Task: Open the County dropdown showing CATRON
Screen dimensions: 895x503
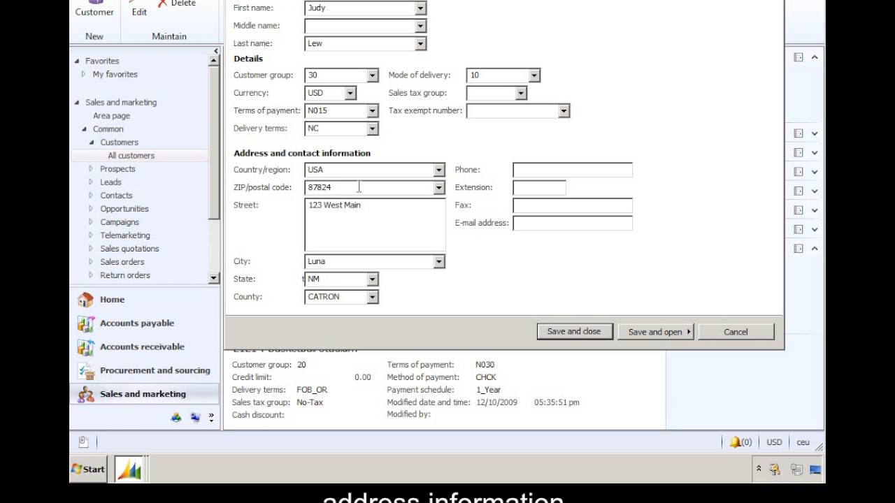Action: coord(373,297)
